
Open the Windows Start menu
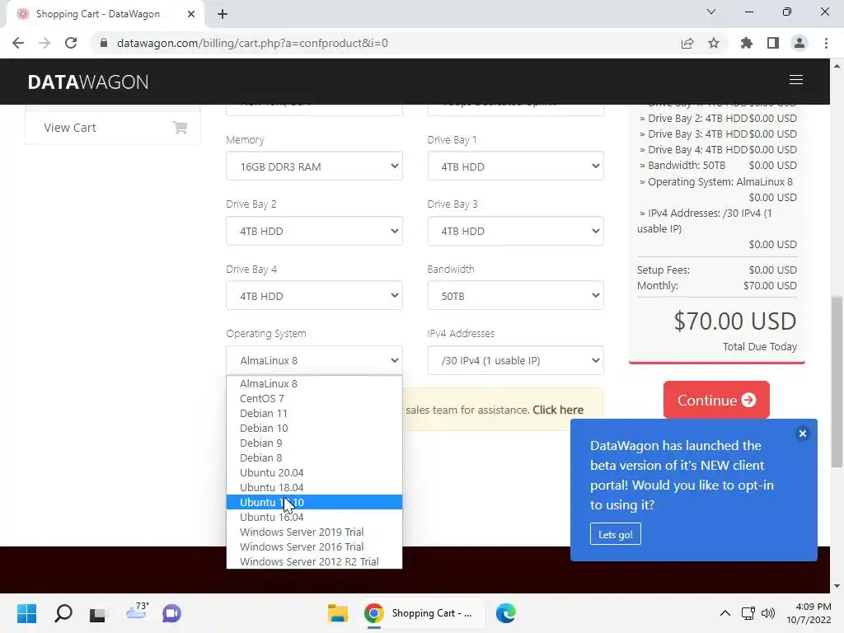(26, 613)
